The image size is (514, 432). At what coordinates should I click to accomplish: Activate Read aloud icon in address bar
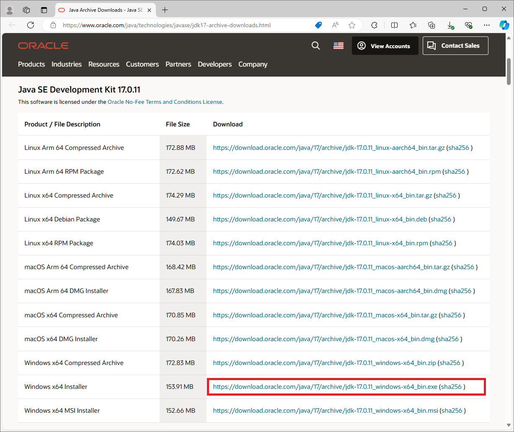point(335,25)
